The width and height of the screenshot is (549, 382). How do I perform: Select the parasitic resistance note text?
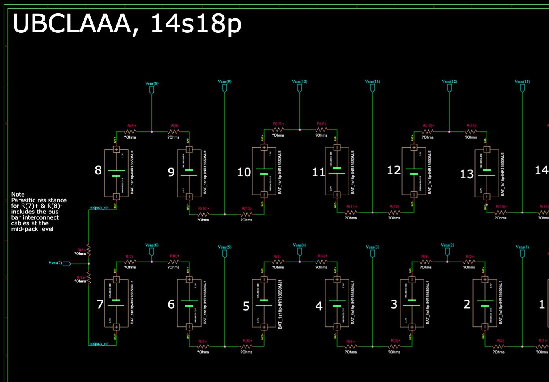pyautogui.click(x=39, y=212)
